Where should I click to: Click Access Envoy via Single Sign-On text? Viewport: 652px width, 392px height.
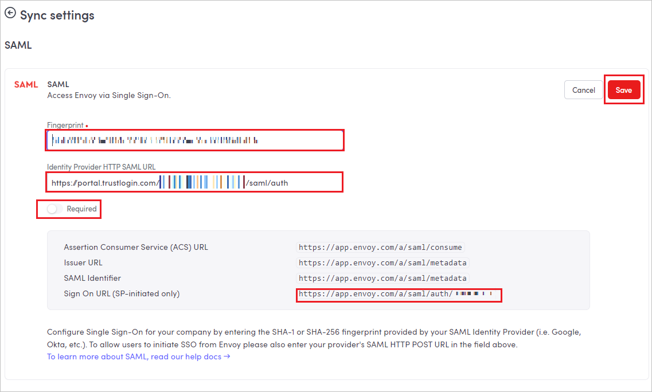(x=109, y=95)
